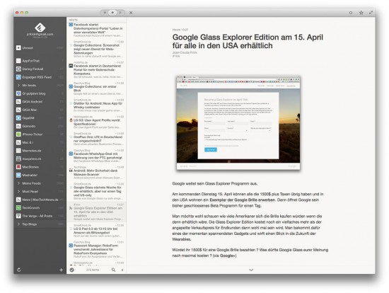Image resolution: width=389 pixels, height=293 pixels.
Task: Click the account email in sidebar header
Action: (x=40, y=34)
